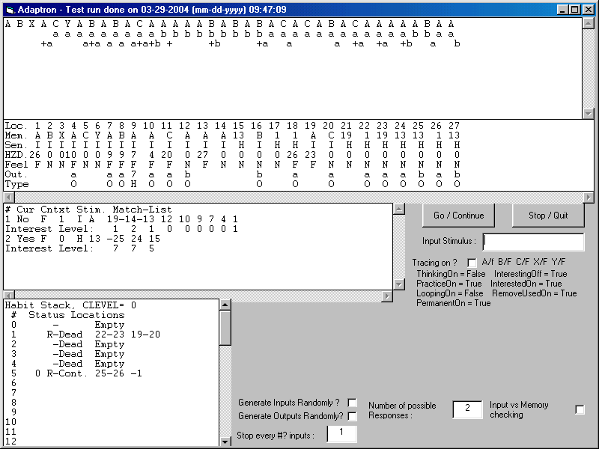This screenshot has width=599, height=449.
Task: Click match list 19-14-13 entry
Action: pos(130,219)
